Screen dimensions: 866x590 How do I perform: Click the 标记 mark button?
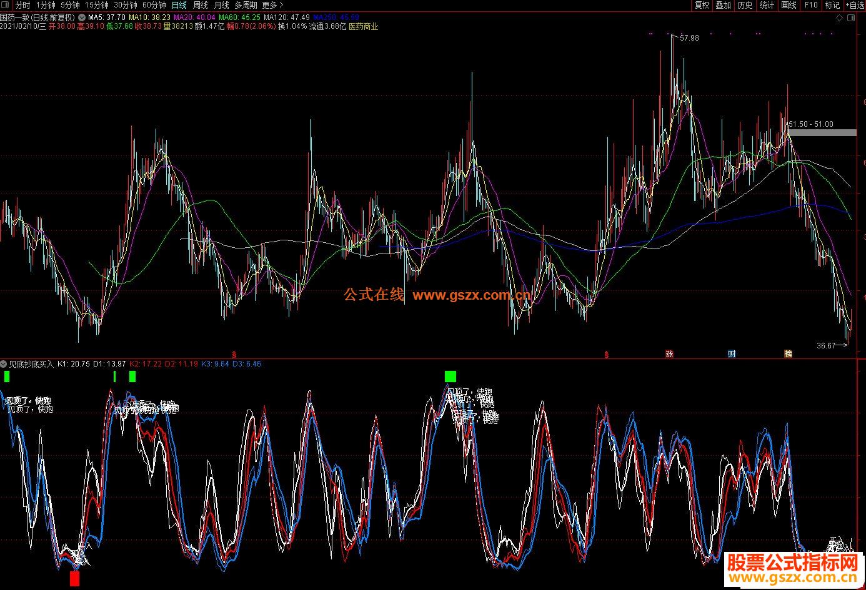pyautogui.click(x=832, y=5)
